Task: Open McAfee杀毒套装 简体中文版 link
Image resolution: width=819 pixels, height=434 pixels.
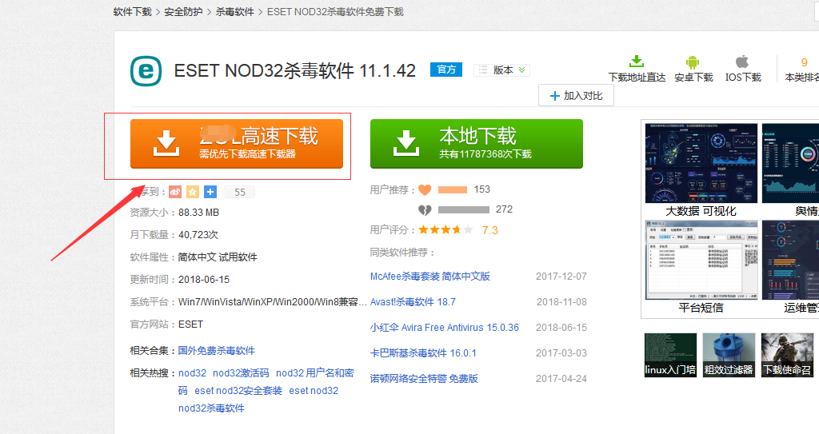Action: click(x=429, y=277)
